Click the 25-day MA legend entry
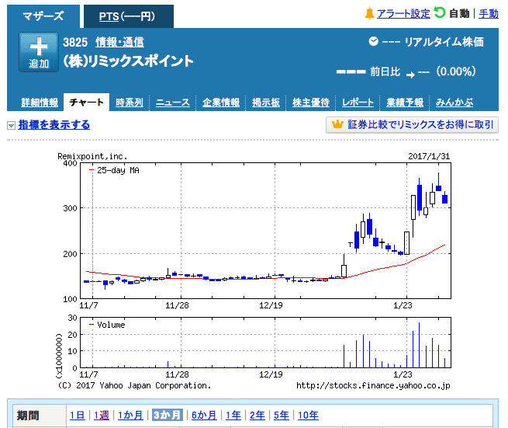The width and height of the screenshot is (508, 428). (114, 170)
